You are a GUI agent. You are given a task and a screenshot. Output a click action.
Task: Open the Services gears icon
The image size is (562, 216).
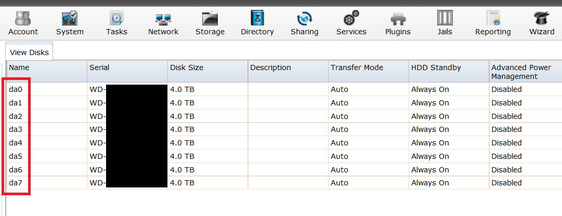pyautogui.click(x=351, y=19)
